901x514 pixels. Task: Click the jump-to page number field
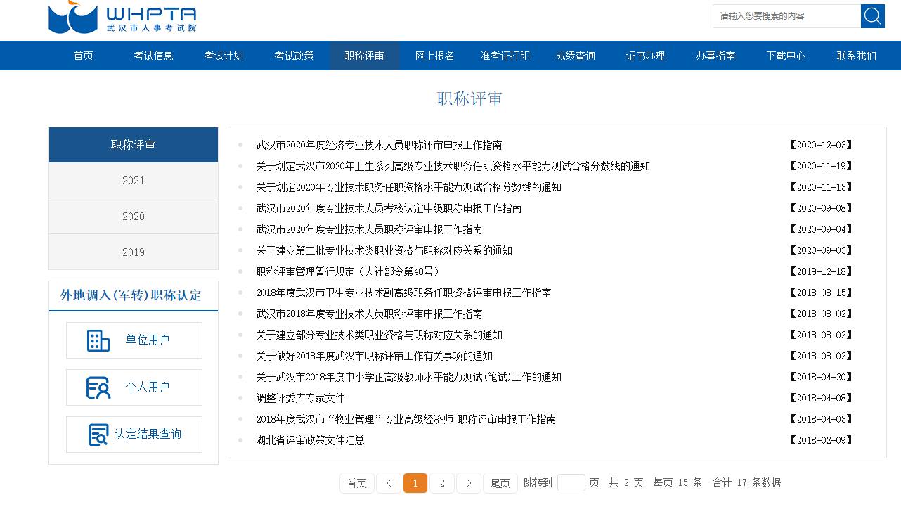point(571,482)
